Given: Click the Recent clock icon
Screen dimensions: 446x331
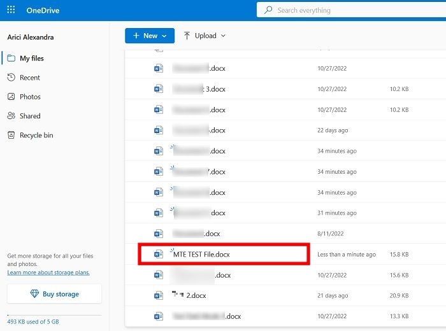Looking at the screenshot, I should [11, 78].
